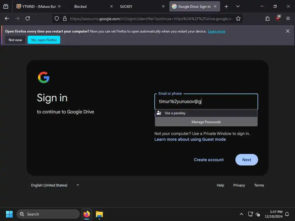The width and height of the screenshot is (295, 221).
Task: Bookmark this page with star icon
Action: pyautogui.click(x=238, y=18)
